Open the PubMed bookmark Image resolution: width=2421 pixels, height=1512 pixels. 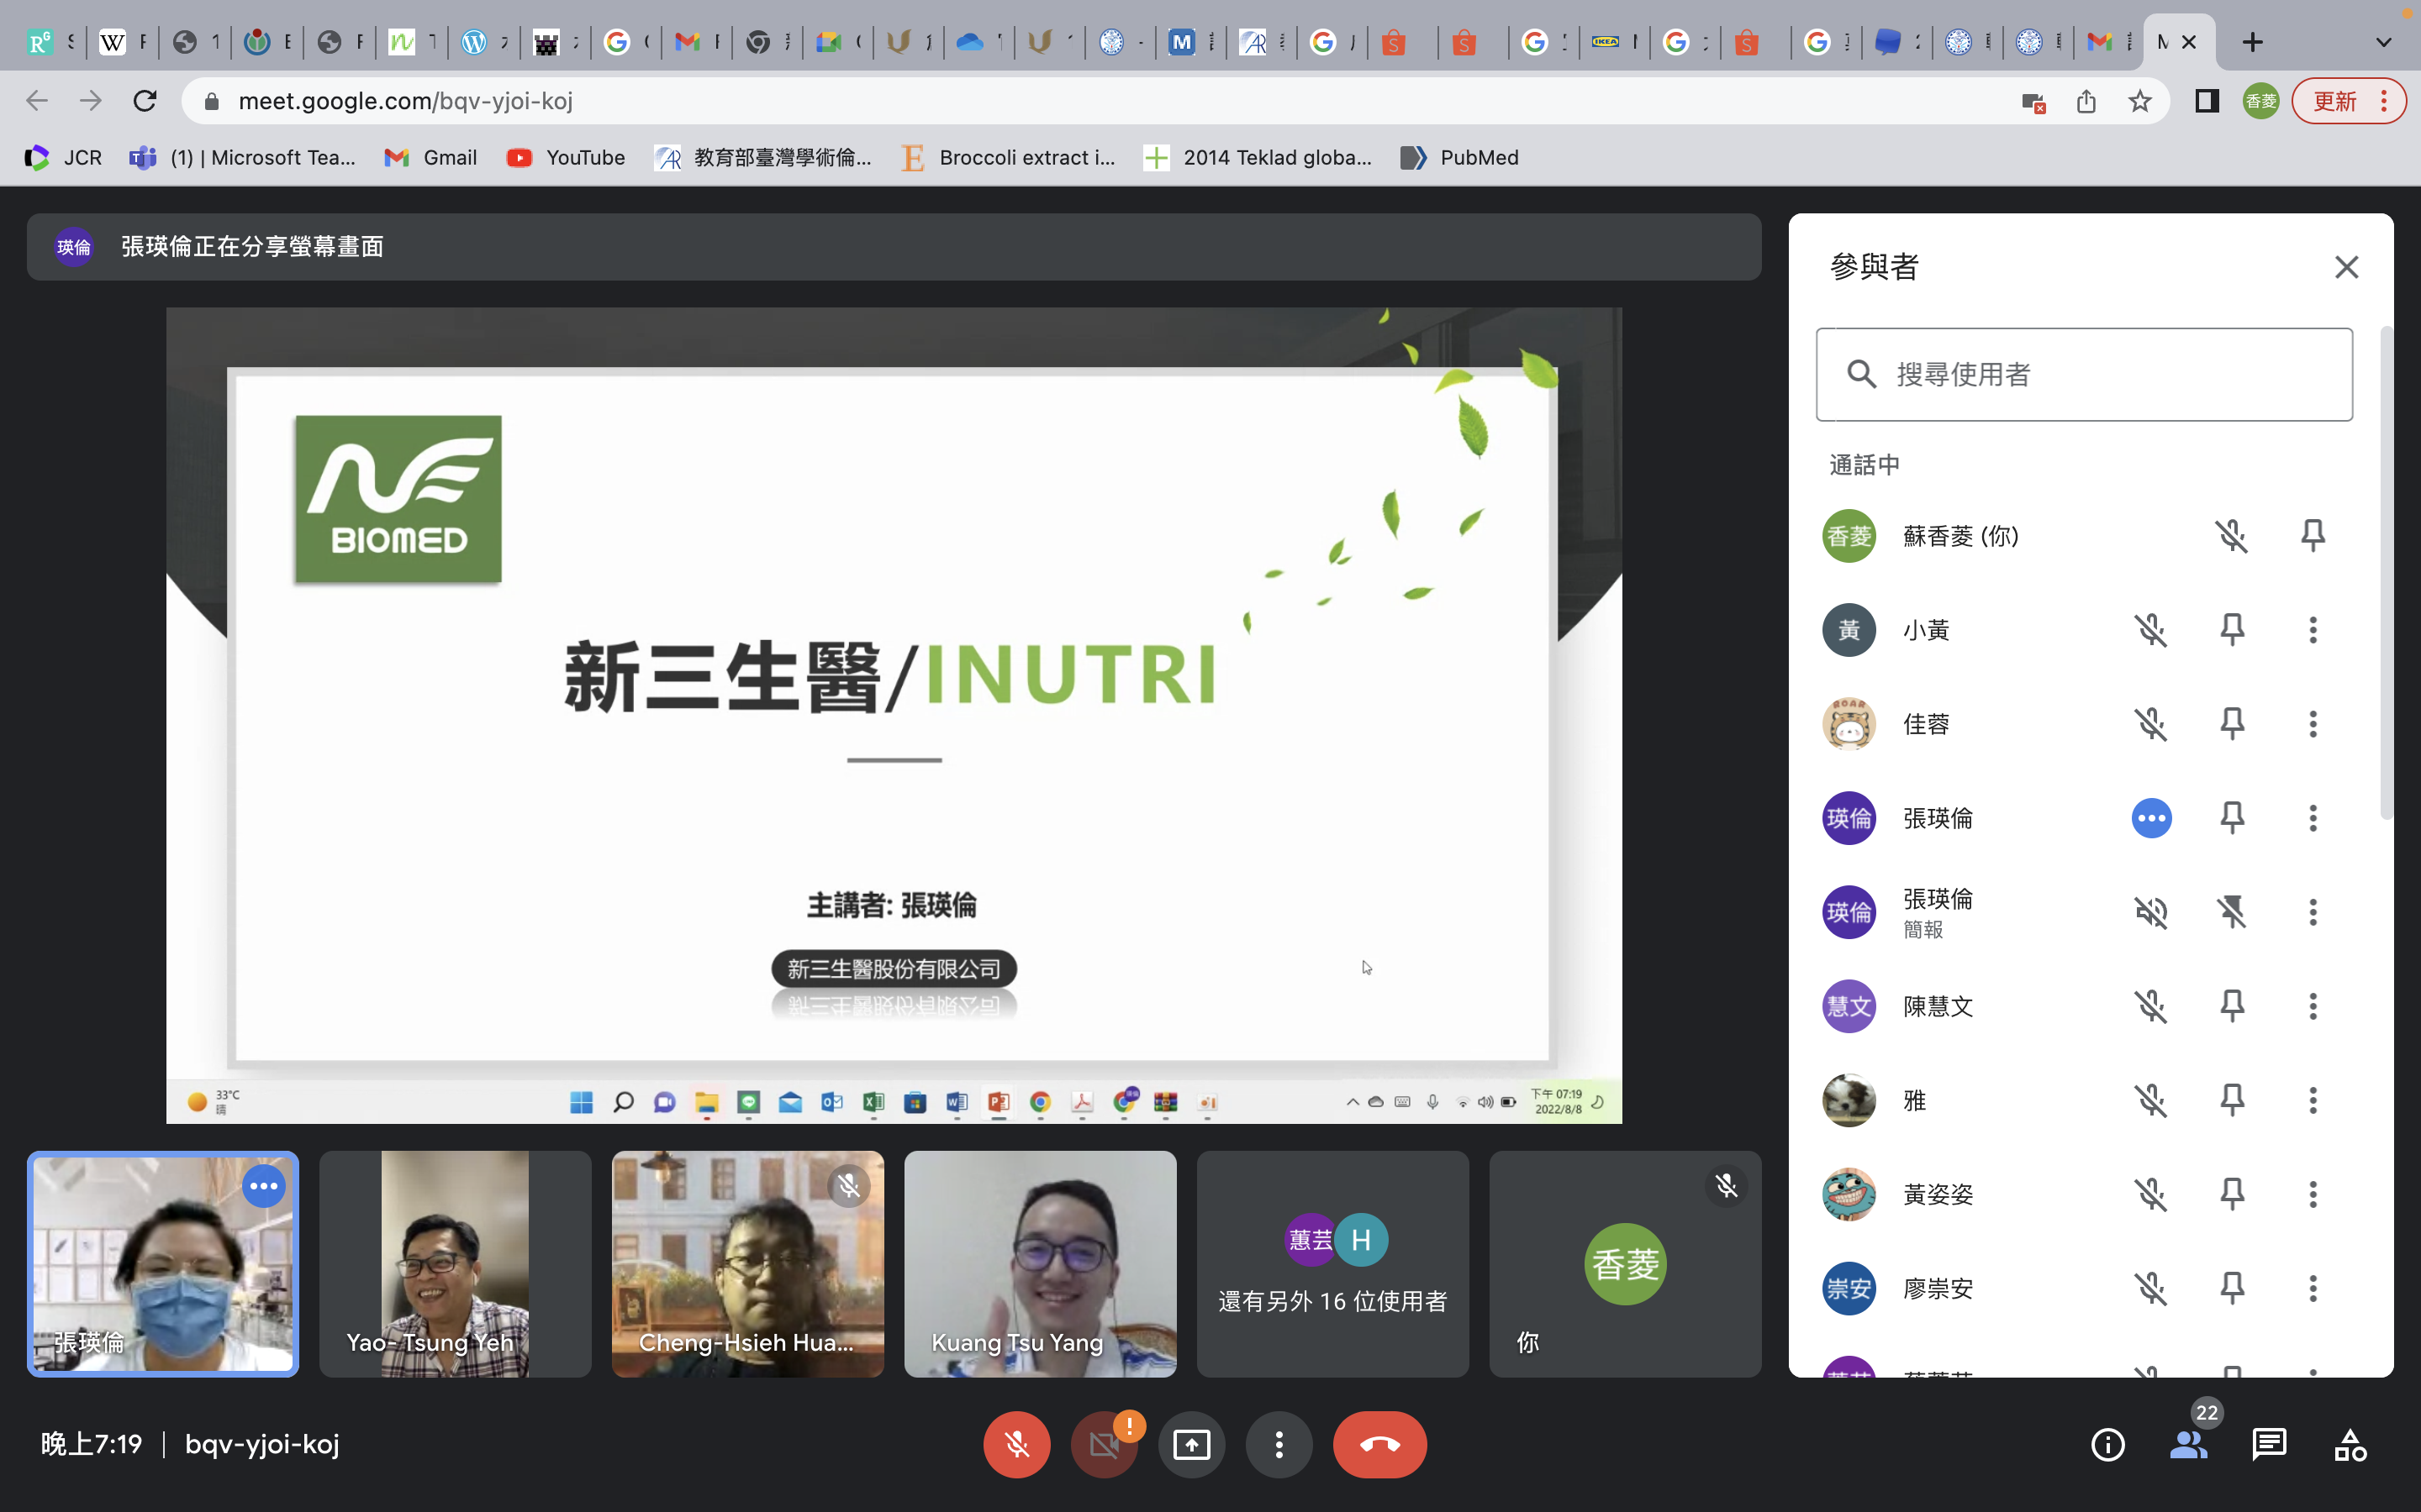coord(1459,157)
